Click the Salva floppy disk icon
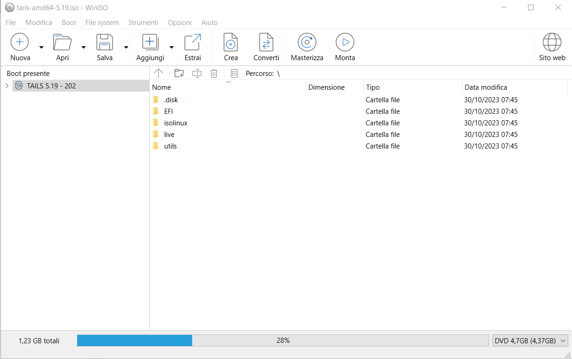This screenshot has height=359, width=572. (105, 42)
